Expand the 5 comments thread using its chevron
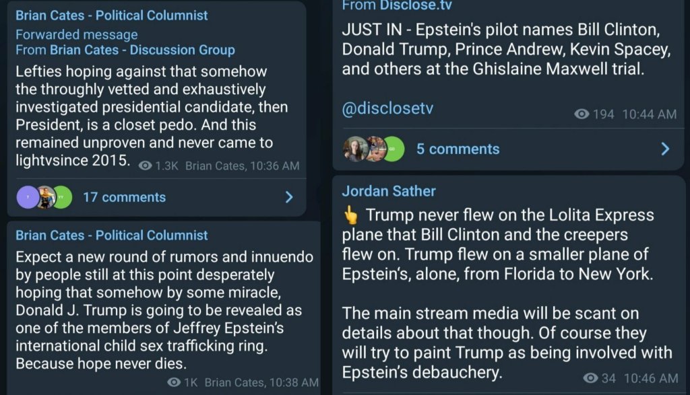The image size is (690, 395). pyautogui.click(x=665, y=149)
